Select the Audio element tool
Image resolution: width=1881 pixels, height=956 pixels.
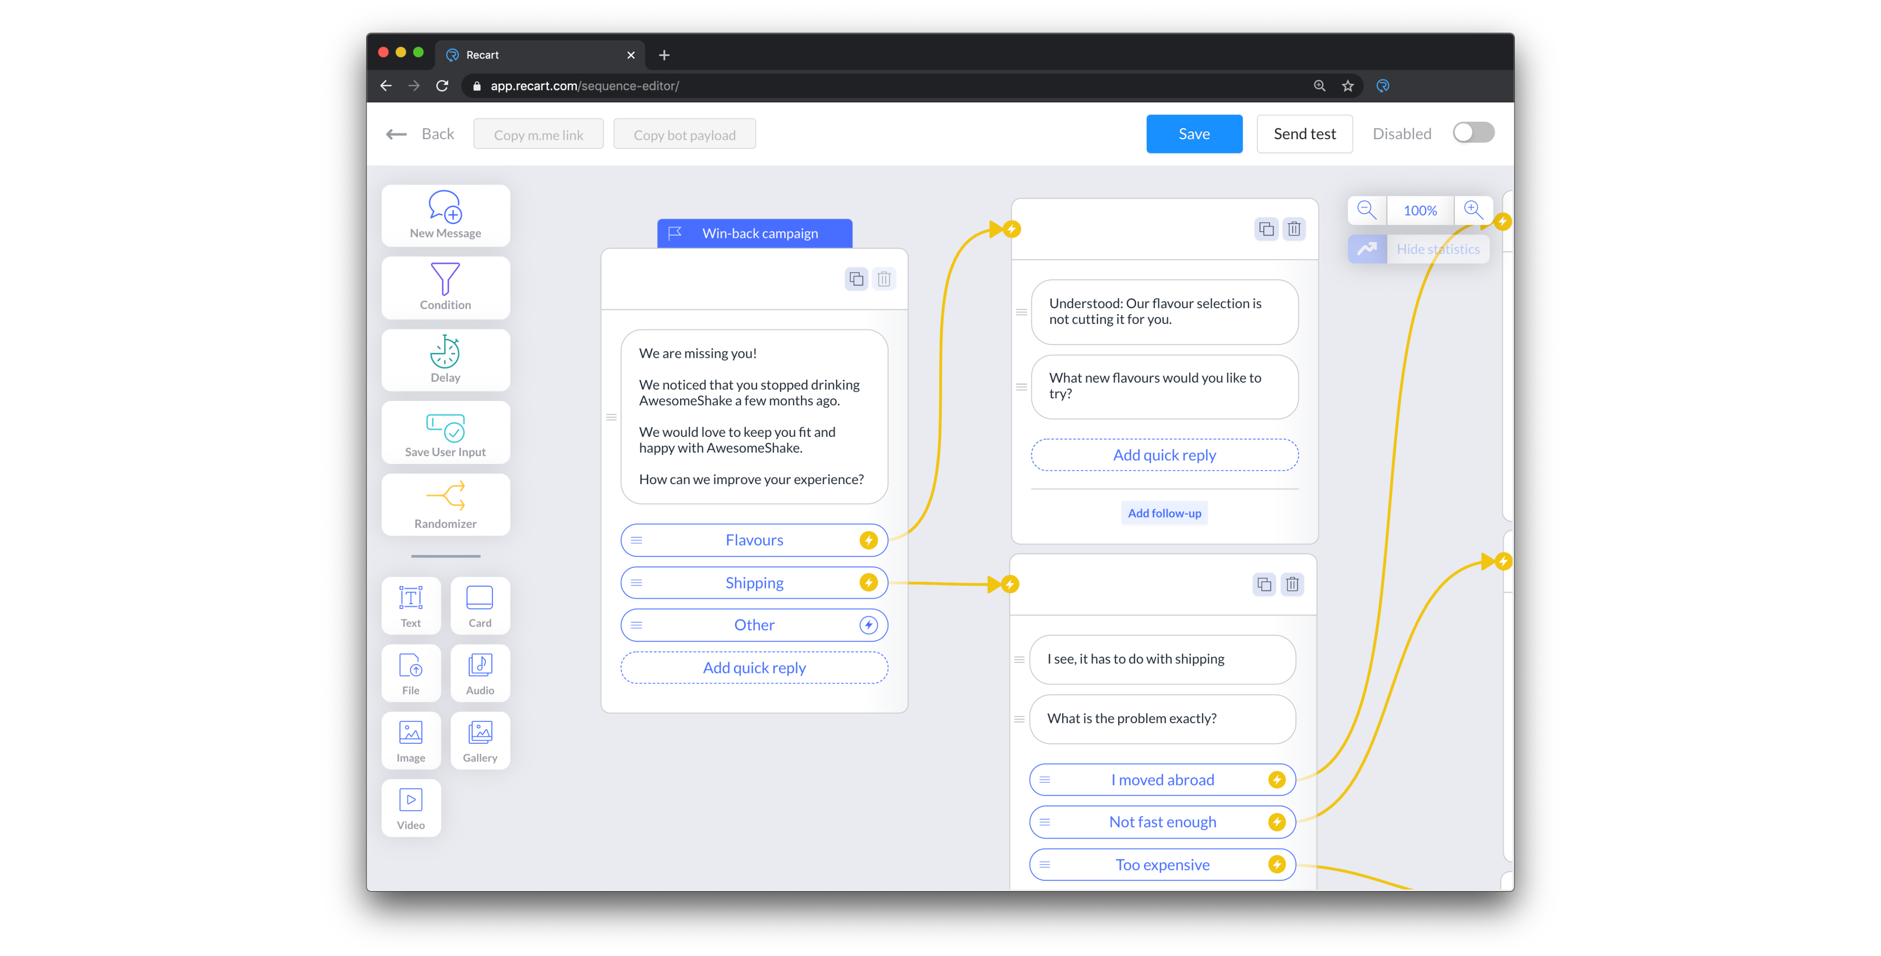click(480, 673)
